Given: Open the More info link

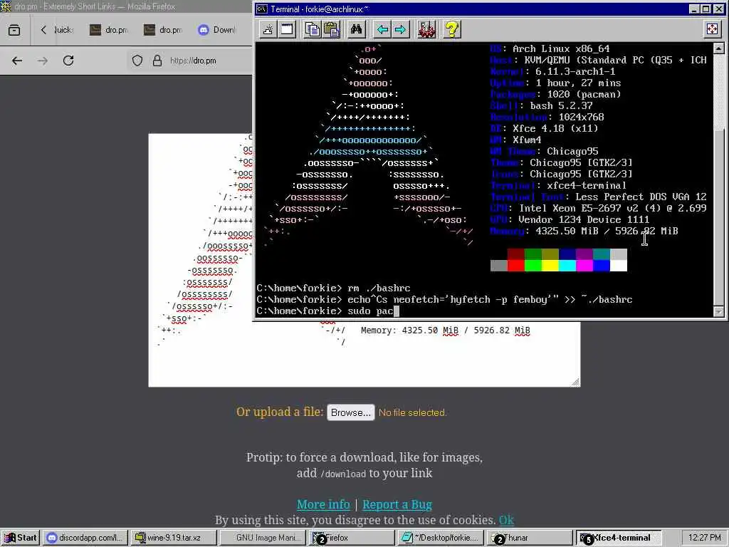Looking at the screenshot, I should (323, 504).
